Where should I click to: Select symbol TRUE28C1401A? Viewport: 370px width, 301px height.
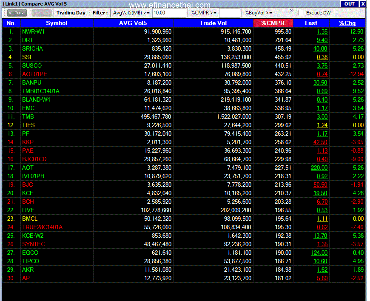43,227
